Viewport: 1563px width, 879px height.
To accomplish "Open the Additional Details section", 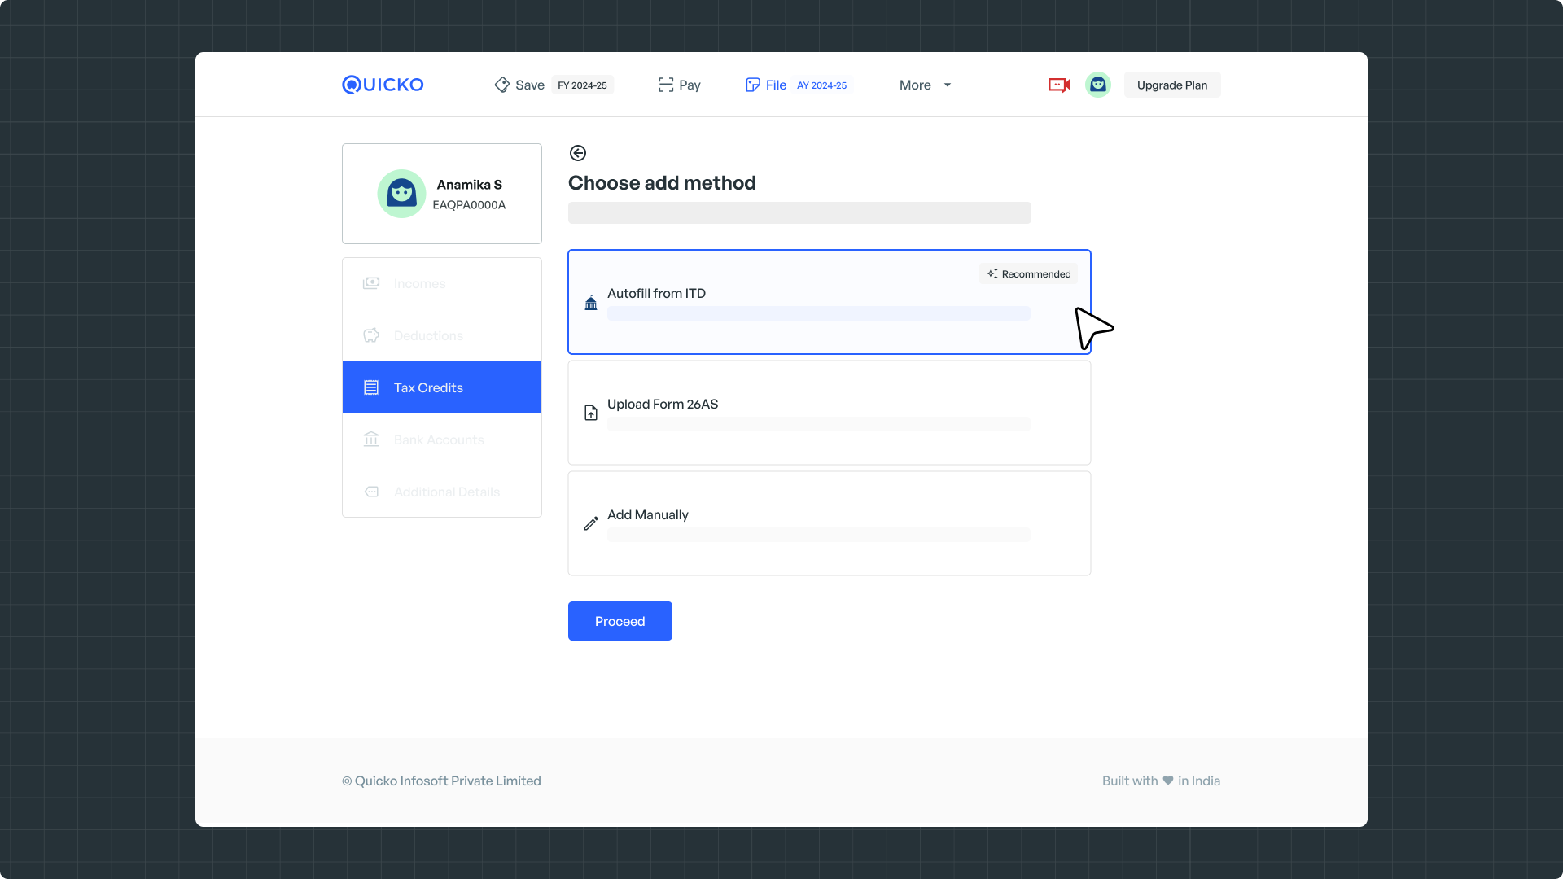I will 442,492.
